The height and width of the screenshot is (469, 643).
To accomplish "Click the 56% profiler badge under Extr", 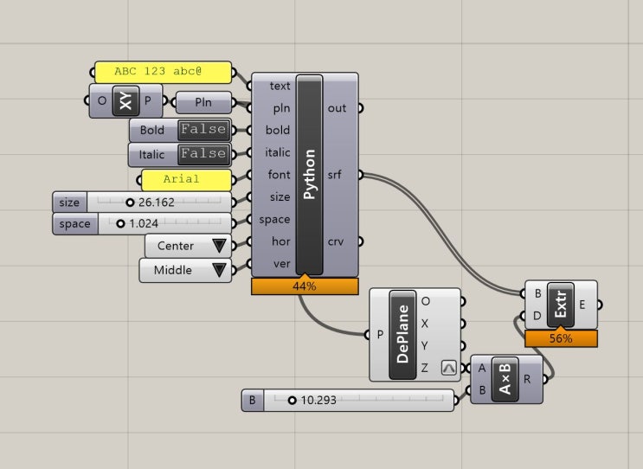I will [x=561, y=338].
